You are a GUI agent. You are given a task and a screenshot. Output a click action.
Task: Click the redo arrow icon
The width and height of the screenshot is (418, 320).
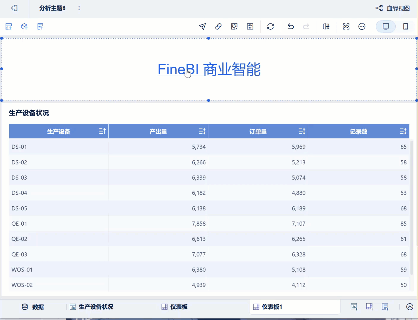pyautogui.click(x=306, y=26)
